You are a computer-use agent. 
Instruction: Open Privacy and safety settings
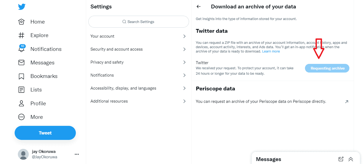(x=138, y=62)
